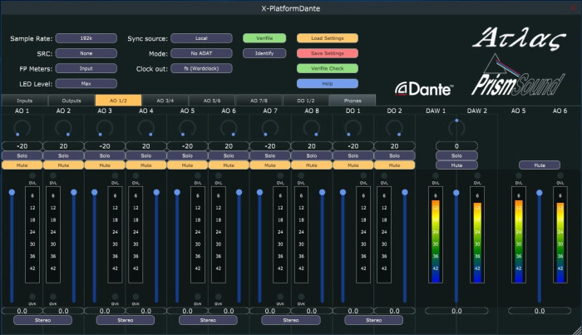
Task: Click the AO 5 pan knob under AO 1/2 tab
Action: [x=187, y=128]
